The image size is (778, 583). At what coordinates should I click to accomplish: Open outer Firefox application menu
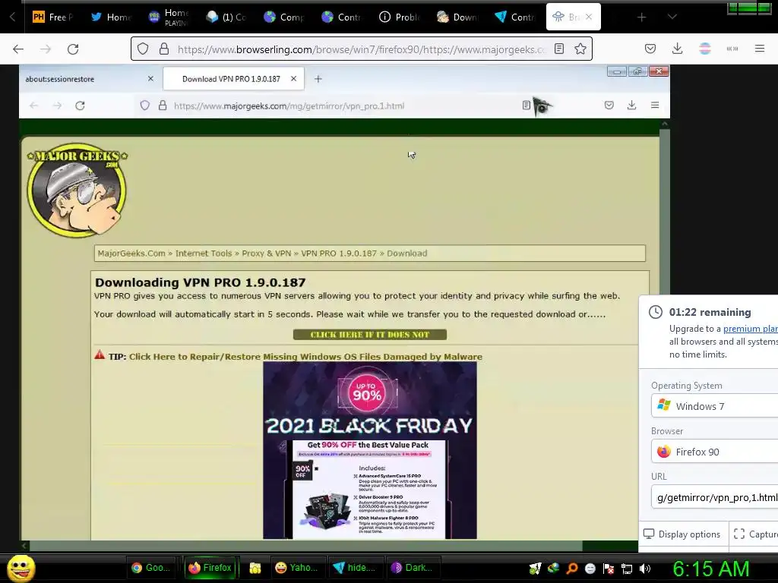click(x=760, y=49)
